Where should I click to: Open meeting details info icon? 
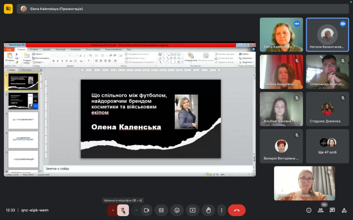click(308, 210)
